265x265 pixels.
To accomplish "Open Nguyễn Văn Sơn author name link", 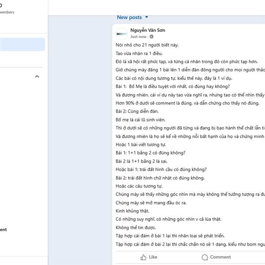I will point(148,30).
